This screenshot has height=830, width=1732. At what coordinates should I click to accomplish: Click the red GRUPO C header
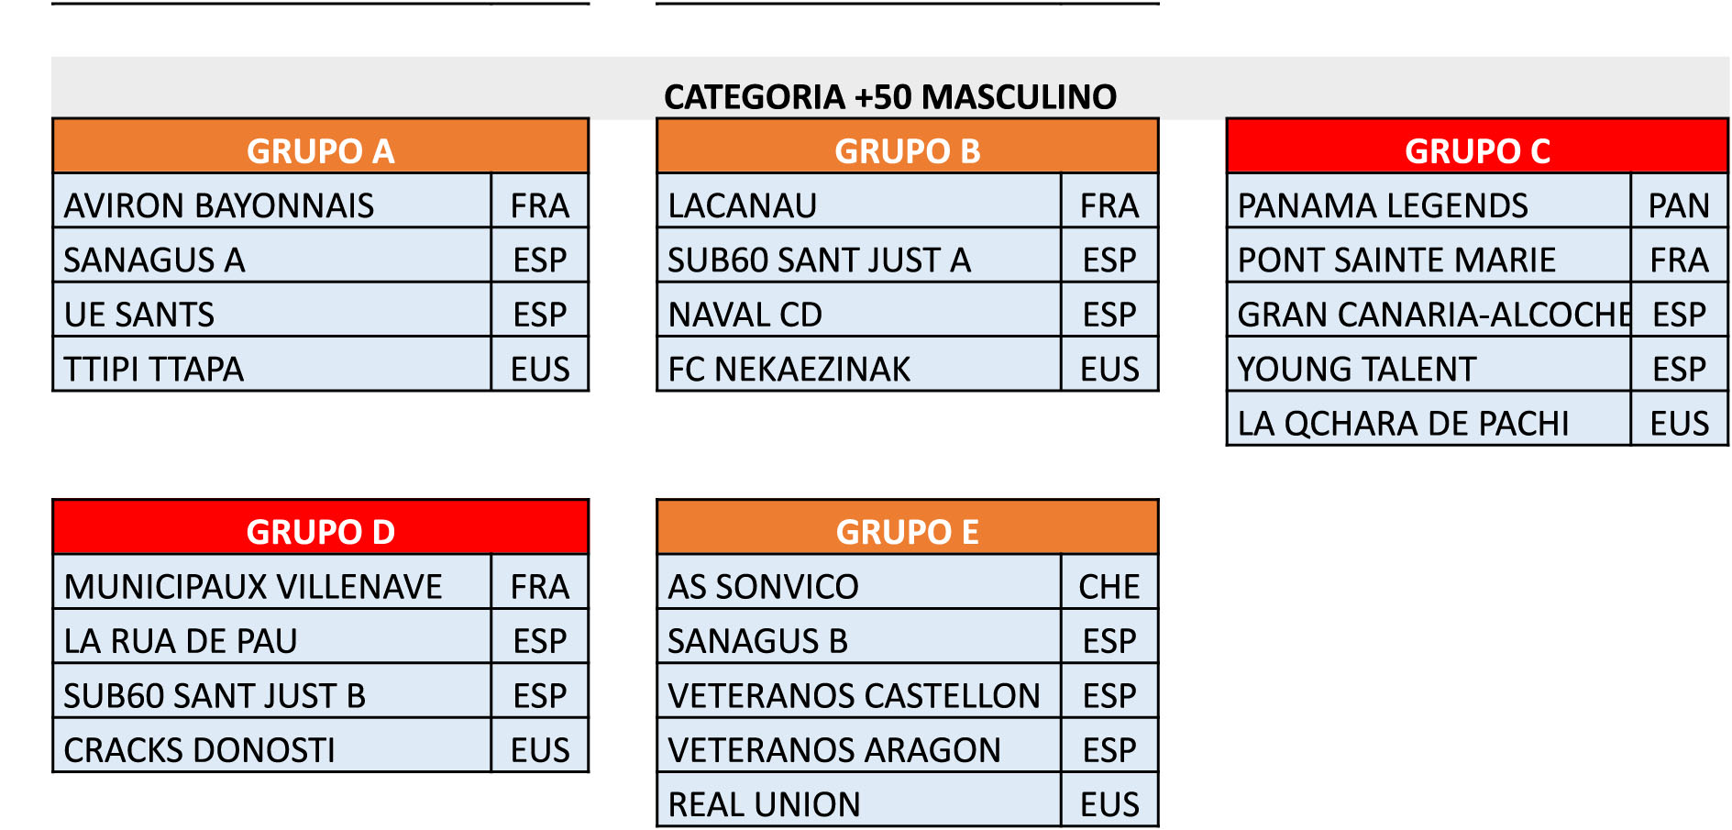(x=1477, y=149)
